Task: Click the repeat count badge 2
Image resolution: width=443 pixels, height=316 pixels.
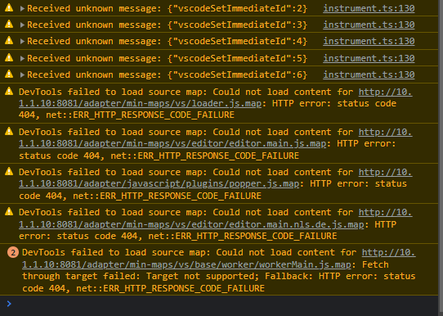Action: click(x=13, y=252)
